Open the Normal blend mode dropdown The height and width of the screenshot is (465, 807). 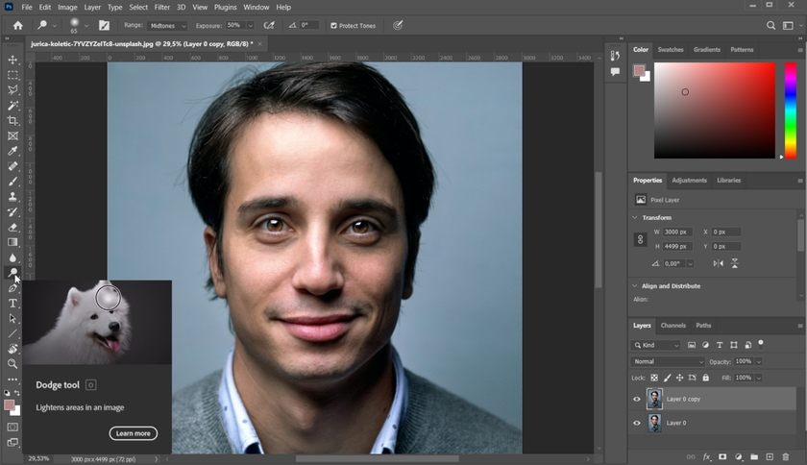[x=668, y=361]
